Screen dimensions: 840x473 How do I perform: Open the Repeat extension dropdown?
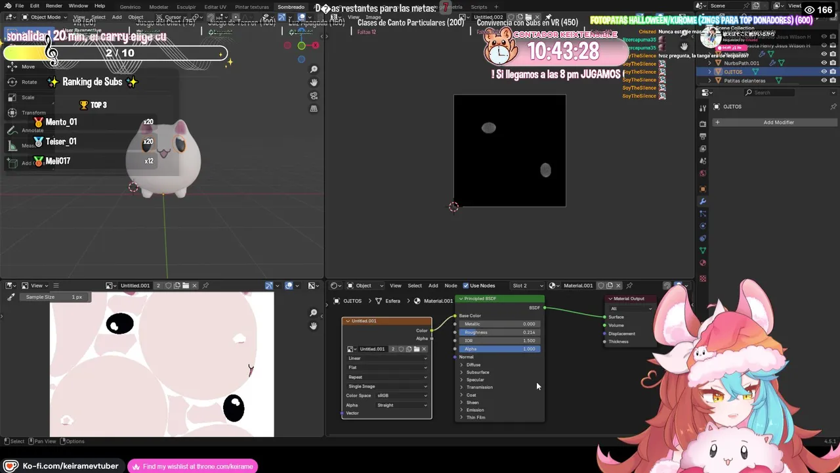[x=387, y=377]
